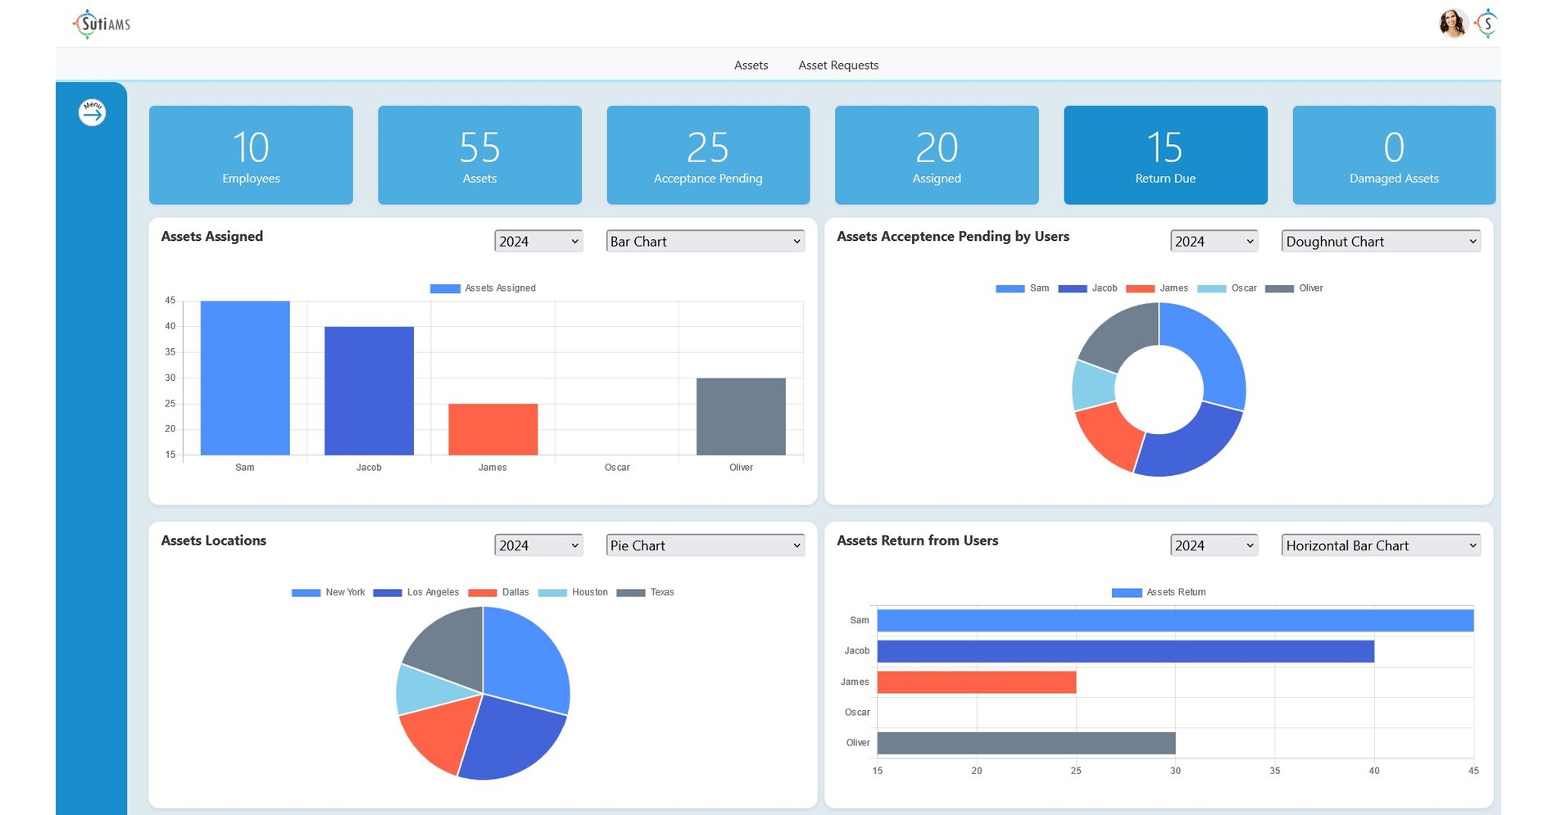Screen dimensions: 1557x815
Task: Open Acceptance Pending year dropdown
Action: click(x=1214, y=241)
